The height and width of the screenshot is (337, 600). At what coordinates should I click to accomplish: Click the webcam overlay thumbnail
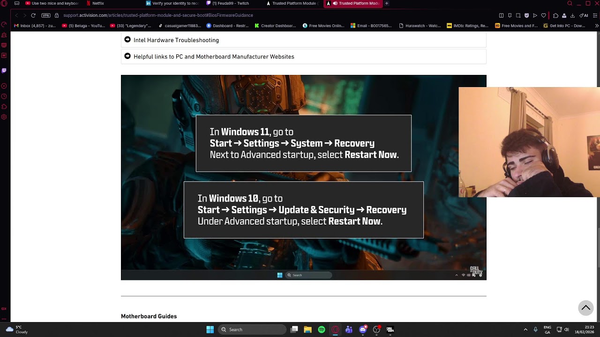coord(529,142)
